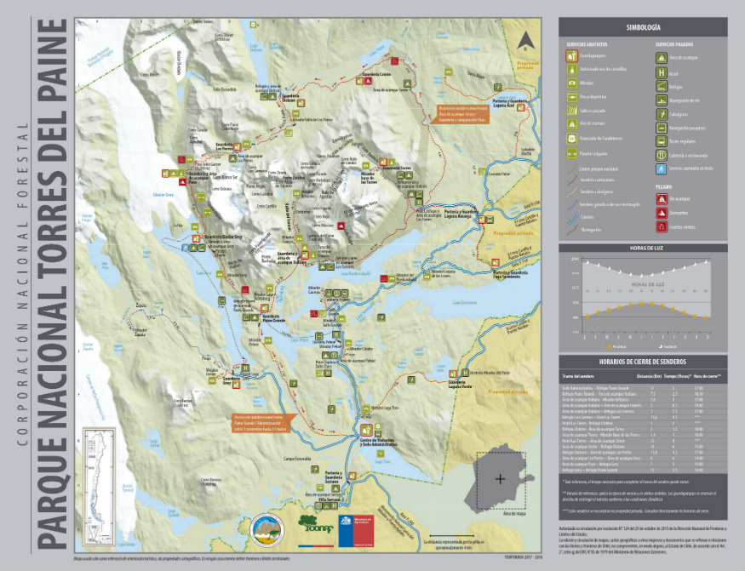Click the Refugio legend icon
The width and height of the screenshot is (745, 571).
tap(661, 87)
